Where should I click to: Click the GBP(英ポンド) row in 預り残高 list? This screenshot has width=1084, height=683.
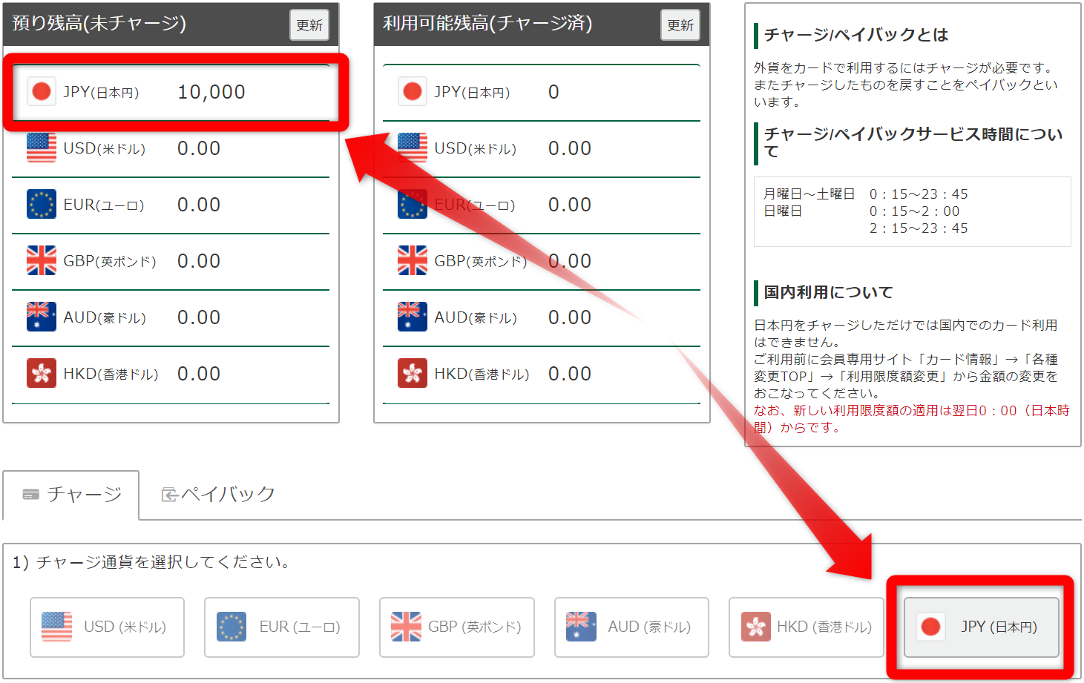tap(171, 262)
